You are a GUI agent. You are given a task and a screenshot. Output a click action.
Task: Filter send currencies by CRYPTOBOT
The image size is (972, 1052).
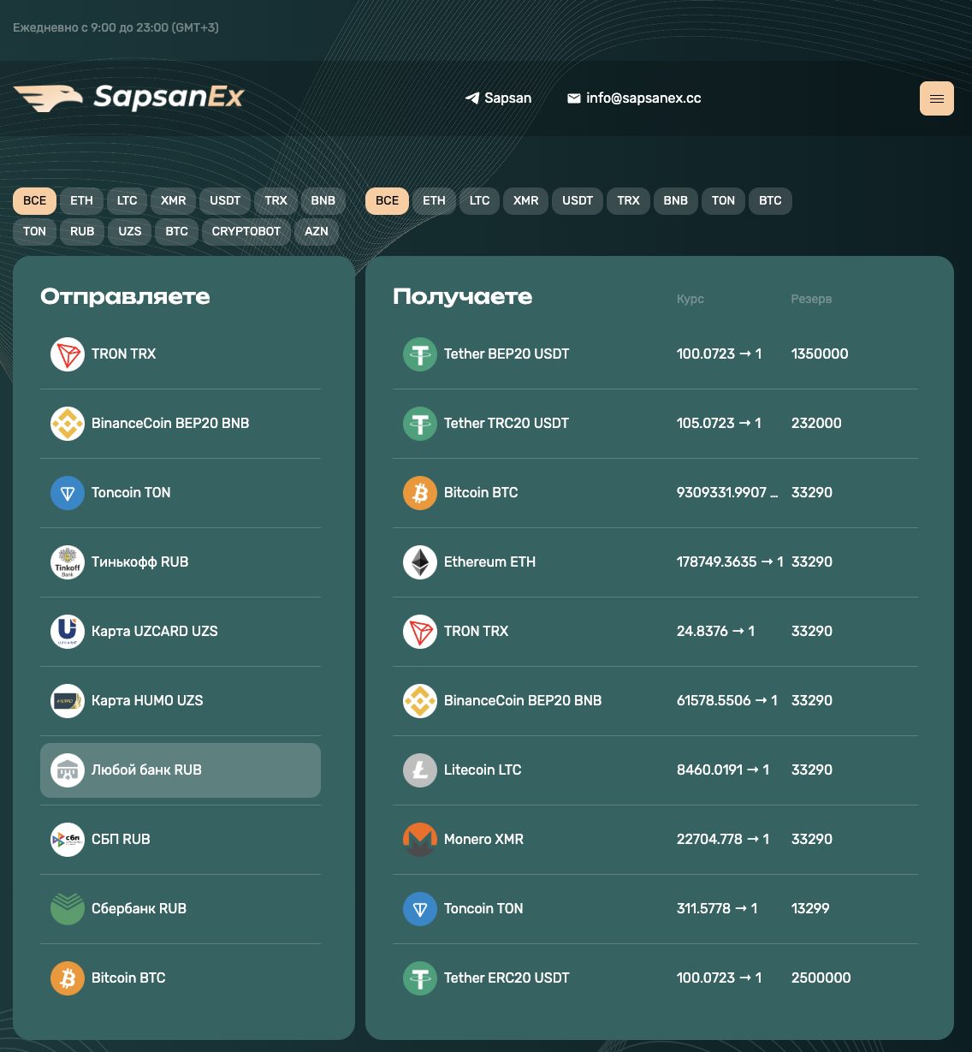[x=246, y=231]
